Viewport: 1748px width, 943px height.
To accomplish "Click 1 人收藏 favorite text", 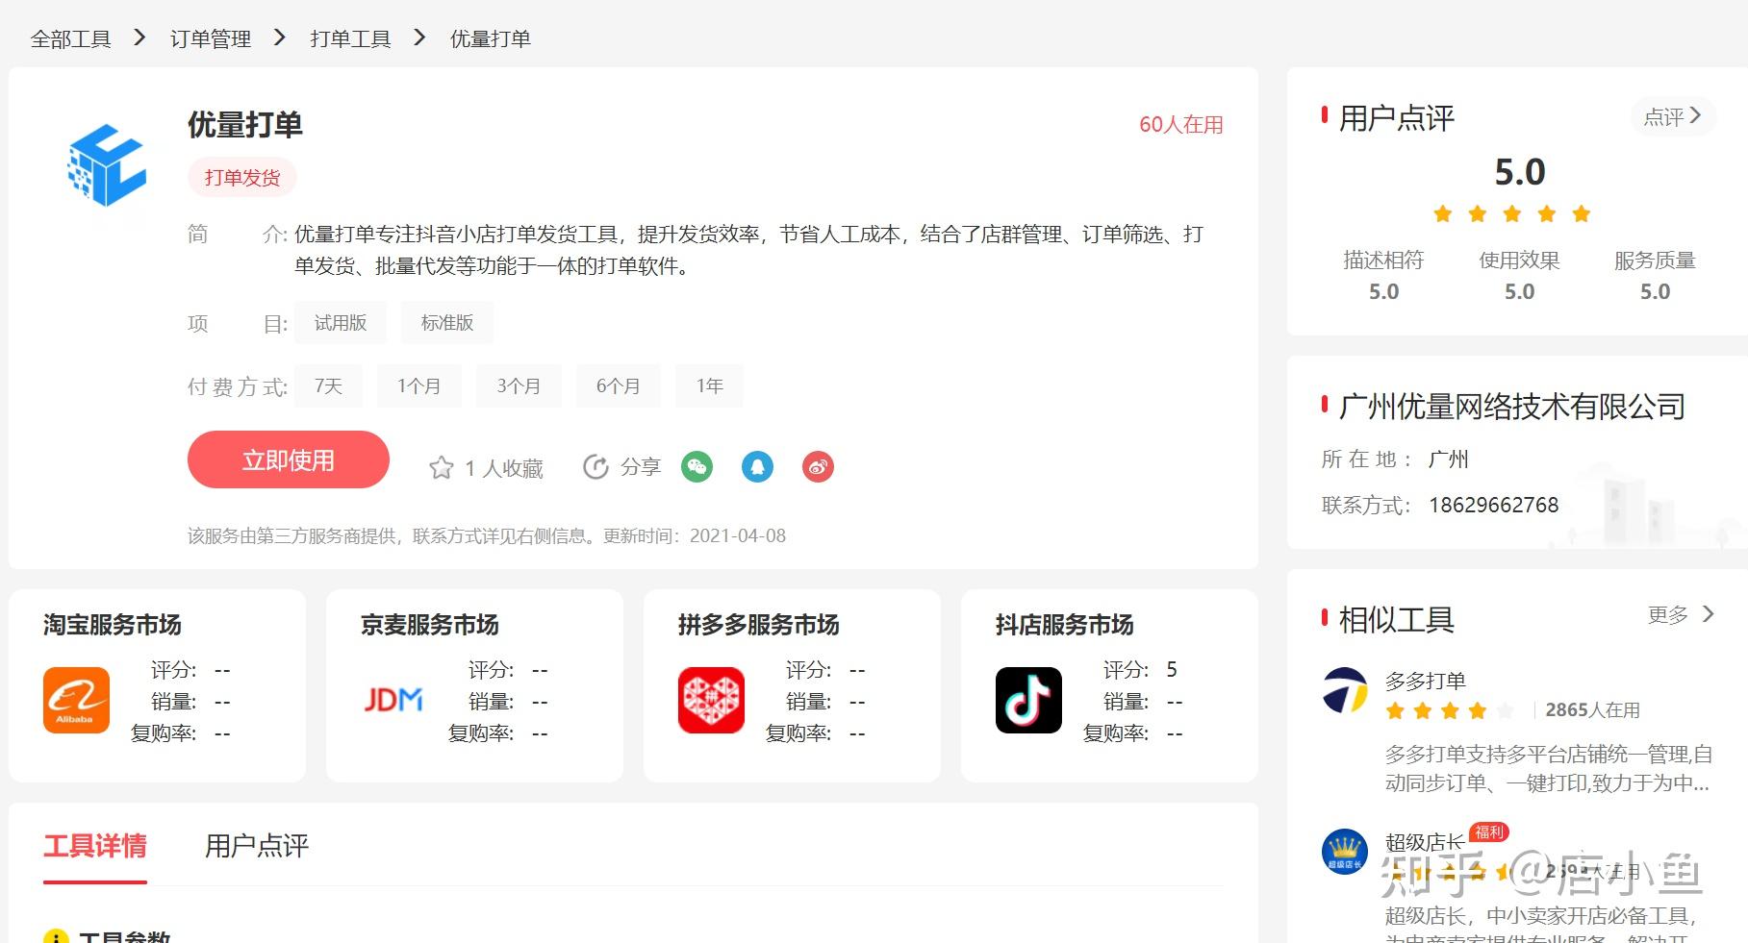I will (x=504, y=469).
